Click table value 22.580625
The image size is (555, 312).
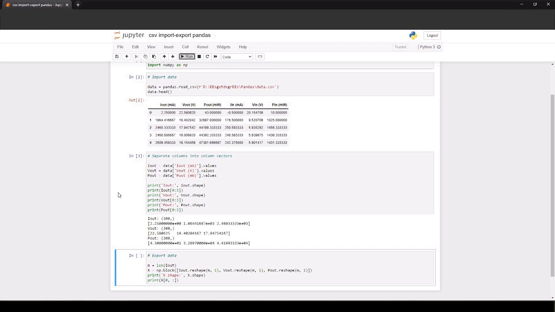pos(187,113)
